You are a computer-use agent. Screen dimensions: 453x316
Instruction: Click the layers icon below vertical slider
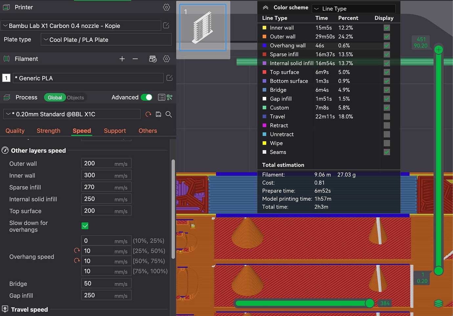click(x=439, y=303)
